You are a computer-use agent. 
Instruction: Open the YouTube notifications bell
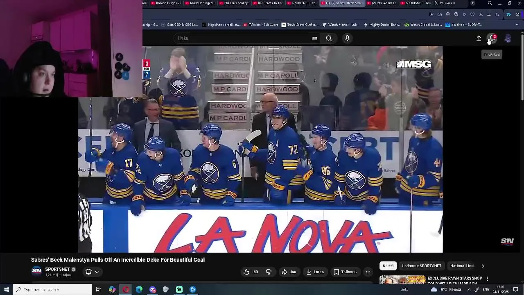click(x=492, y=39)
